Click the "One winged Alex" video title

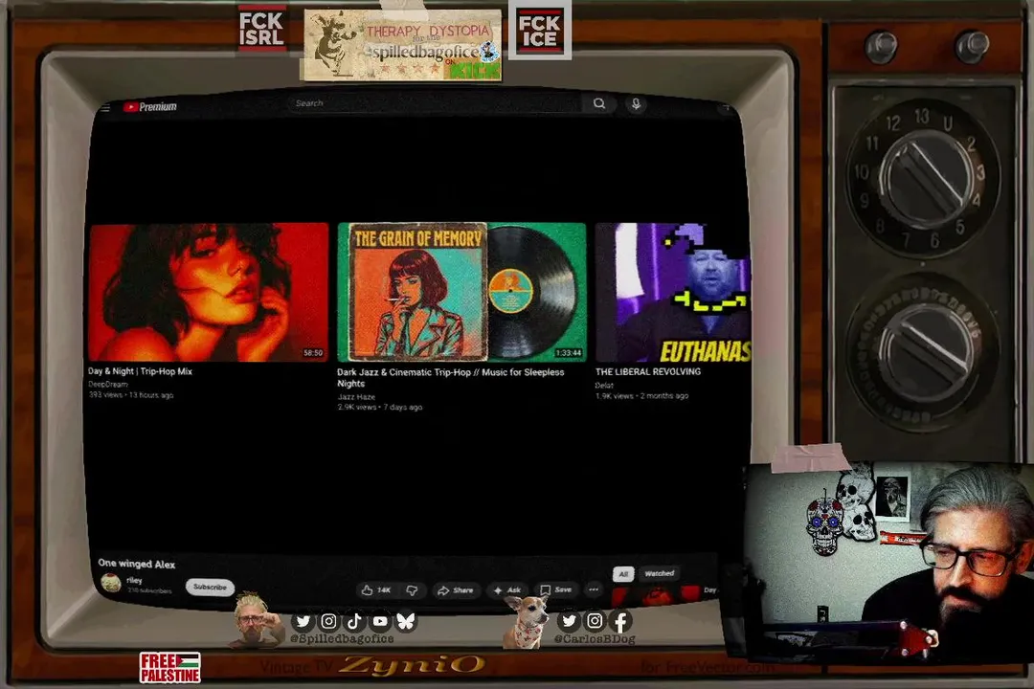(137, 564)
